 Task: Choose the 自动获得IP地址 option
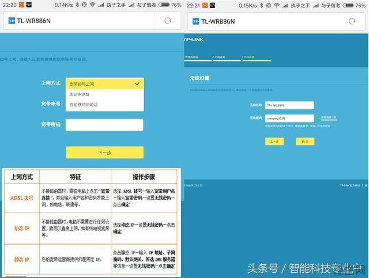(105, 105)
